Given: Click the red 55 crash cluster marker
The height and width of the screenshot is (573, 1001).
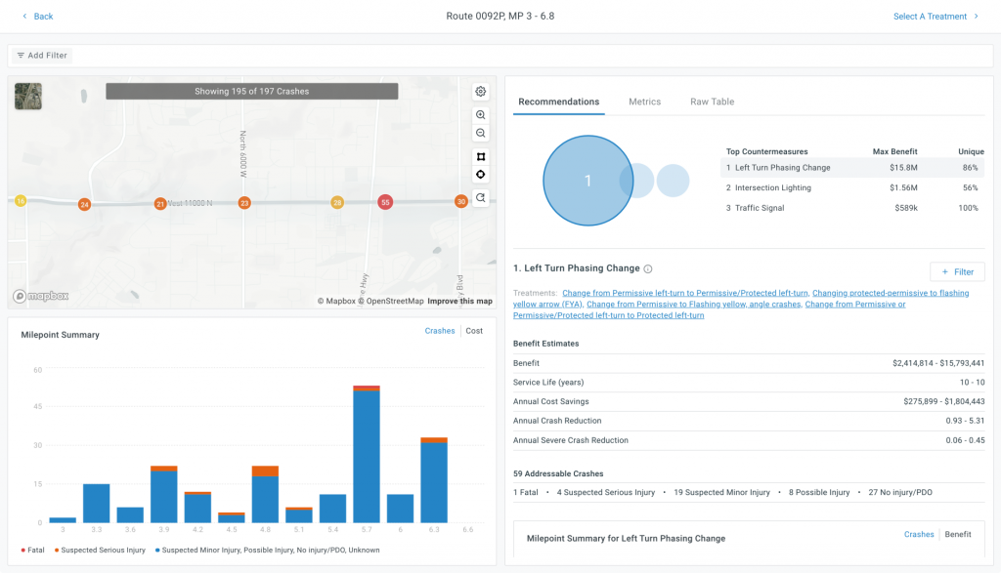Looking at the screenshot, I should pyautogui.click(x=386, y=202).
